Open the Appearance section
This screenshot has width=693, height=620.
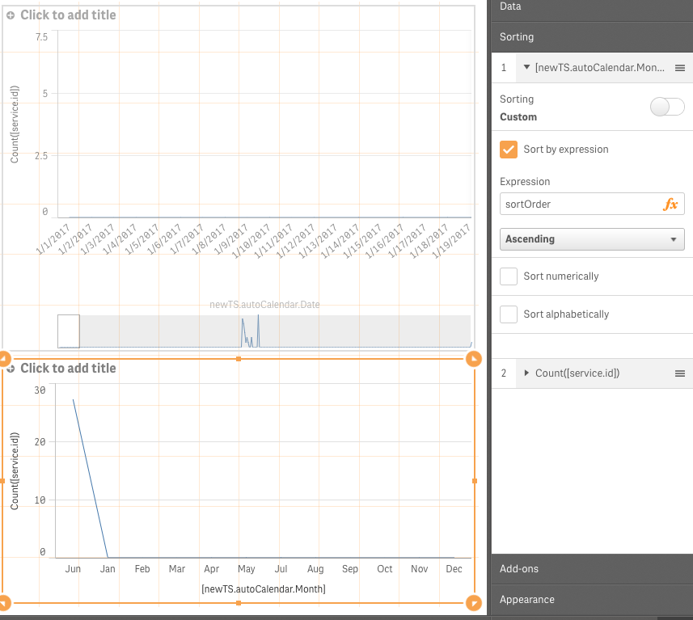(x=592, y=600)
